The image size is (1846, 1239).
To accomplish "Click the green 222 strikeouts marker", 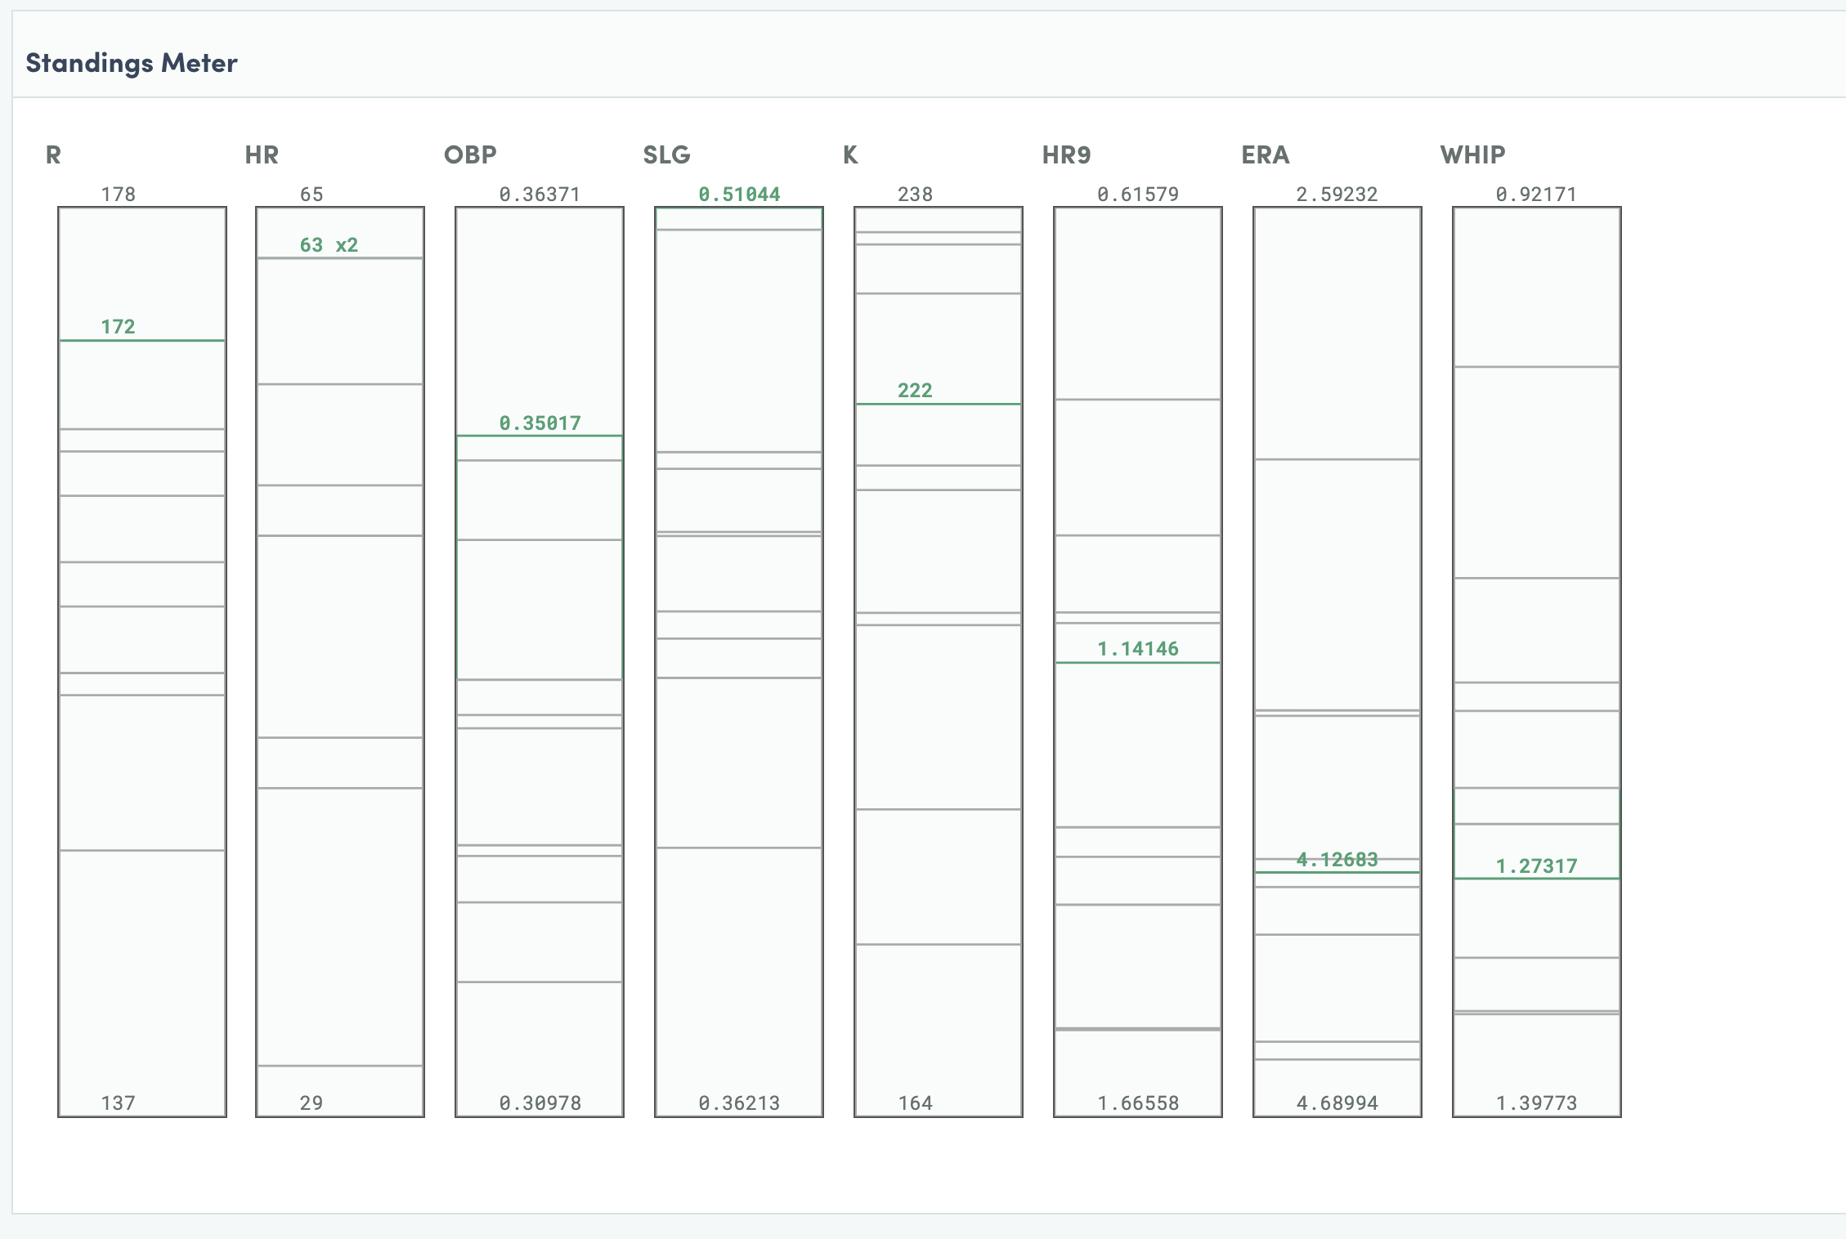I will [915, 391].
